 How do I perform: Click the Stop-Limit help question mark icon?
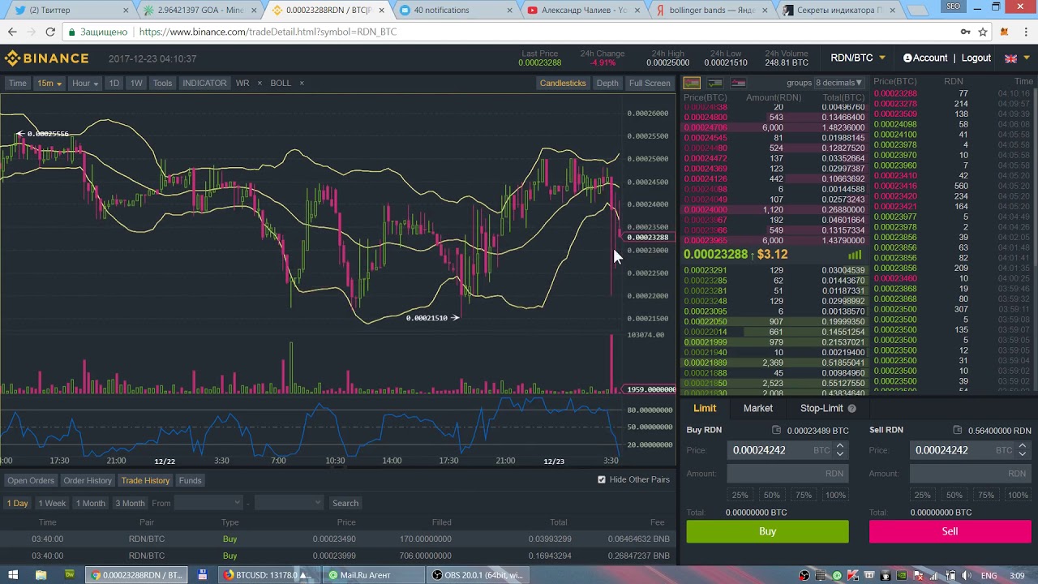(851, 408)
